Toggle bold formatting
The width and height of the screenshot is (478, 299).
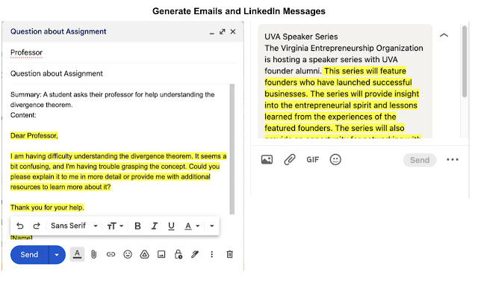point(137,226)
